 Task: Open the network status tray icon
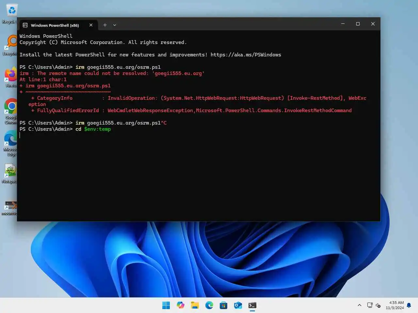[x=370, y=305]
